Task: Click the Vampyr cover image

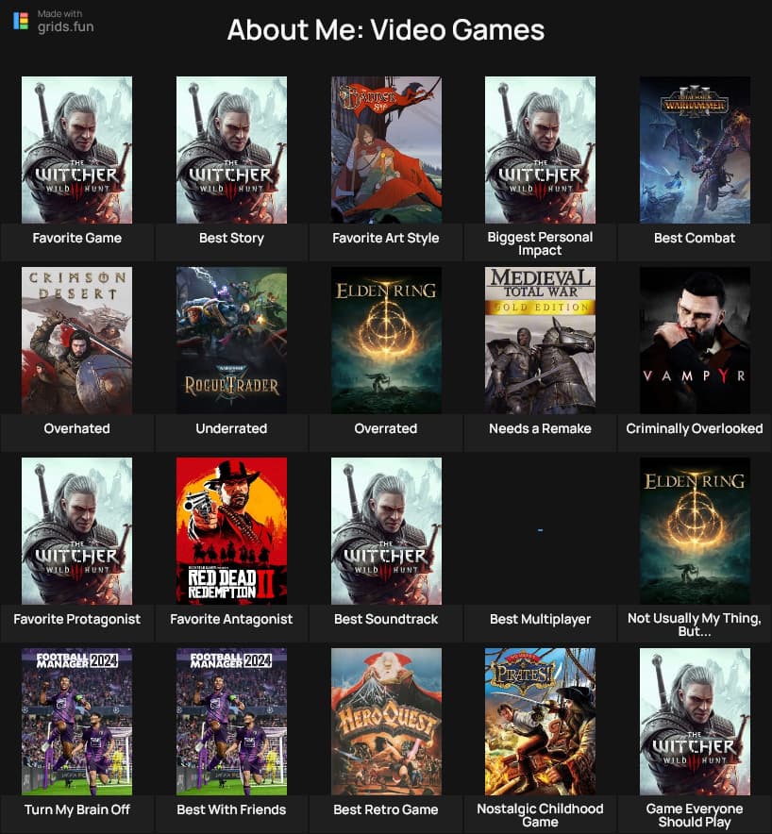Action: pyautogui.click(x=695, y=340)
